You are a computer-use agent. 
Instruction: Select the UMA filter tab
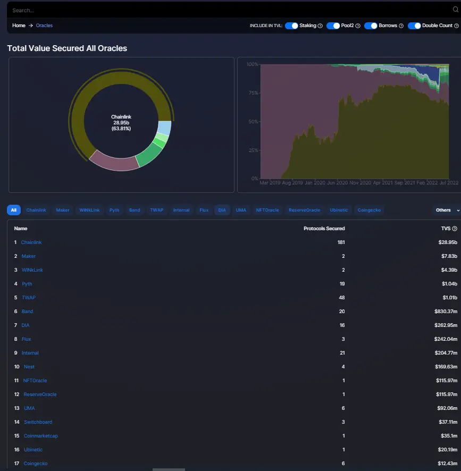(x=241, y=210)
